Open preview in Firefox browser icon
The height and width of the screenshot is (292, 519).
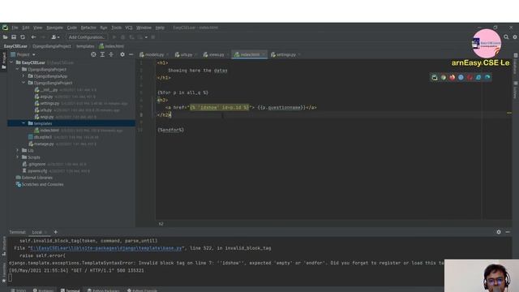tap(453, 78)
